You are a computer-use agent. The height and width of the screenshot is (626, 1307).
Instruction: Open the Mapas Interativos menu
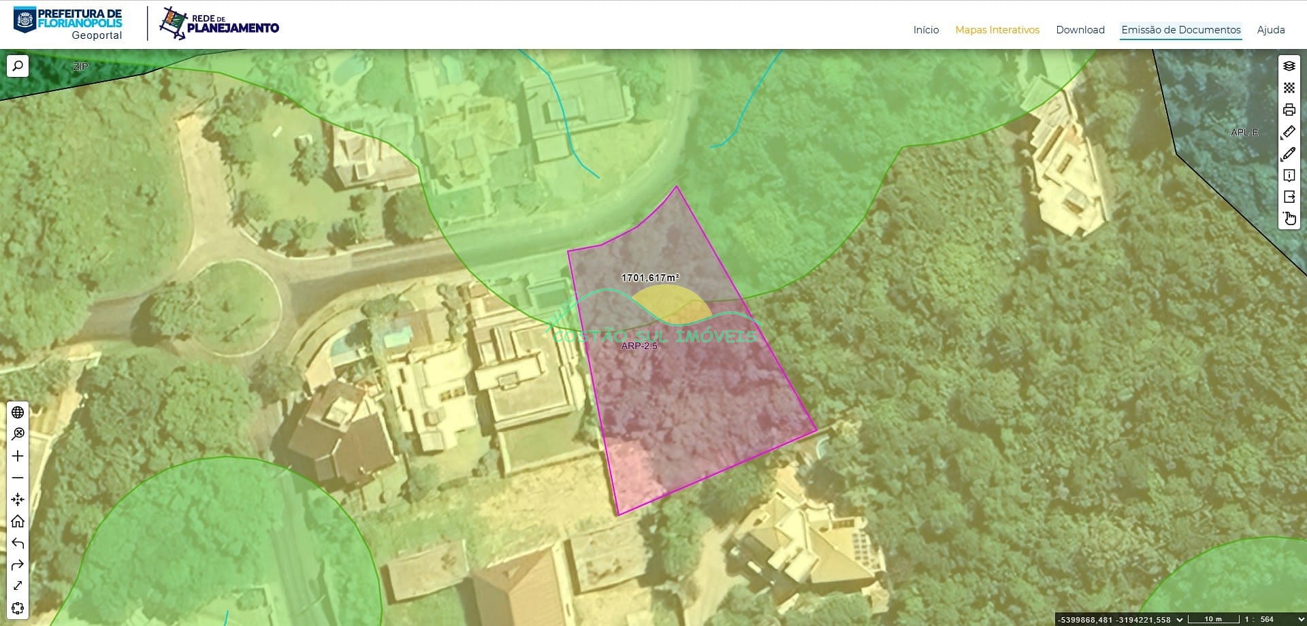997,30
